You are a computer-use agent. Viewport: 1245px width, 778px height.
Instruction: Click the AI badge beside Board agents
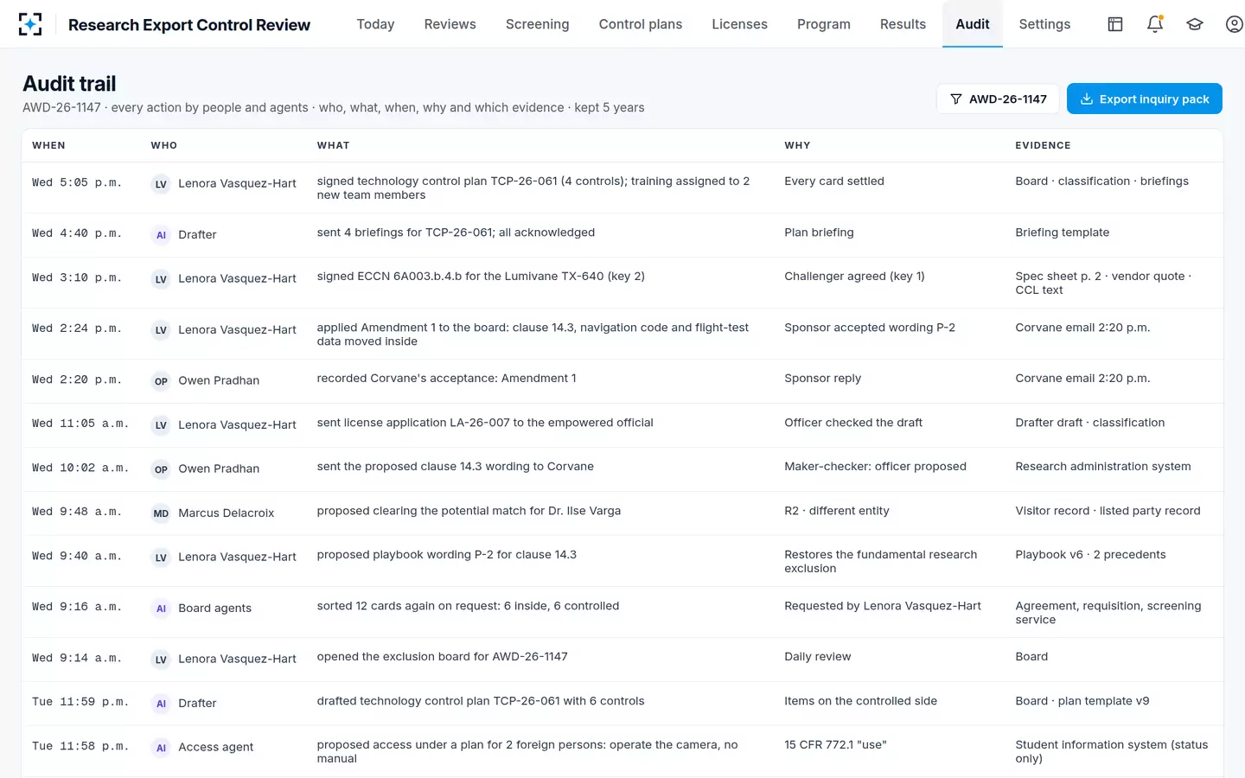[x=161, y=609]
